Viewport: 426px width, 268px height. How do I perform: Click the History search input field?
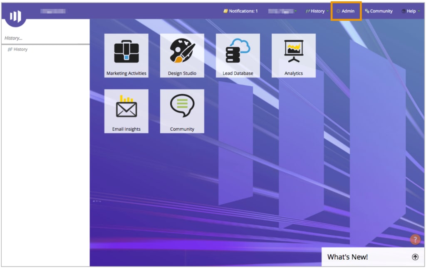click(x=46, y=38)
